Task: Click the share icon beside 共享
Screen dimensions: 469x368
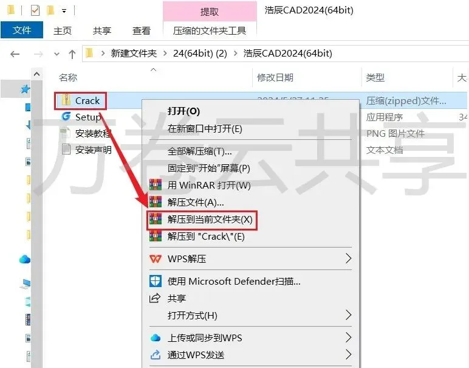Action: coord(155,298)
